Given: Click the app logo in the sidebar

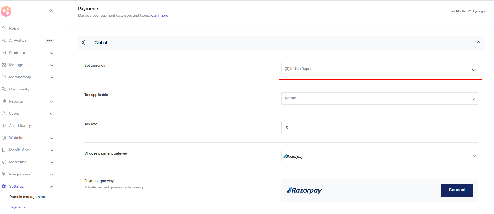Looking at the screenshot, I should (x=6, y=11).
